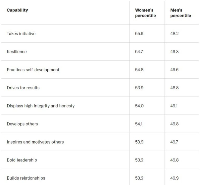Click men's 49.9 Builds relationships value
200x185 pixels.
click(x=174, y=178)
